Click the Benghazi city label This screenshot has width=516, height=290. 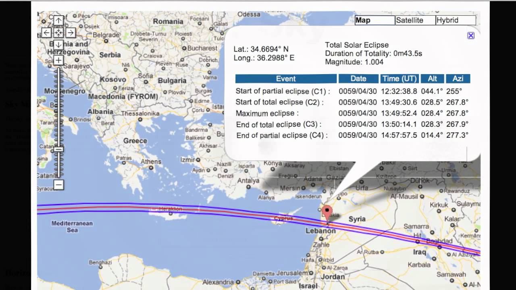click(x=100, y=262)
